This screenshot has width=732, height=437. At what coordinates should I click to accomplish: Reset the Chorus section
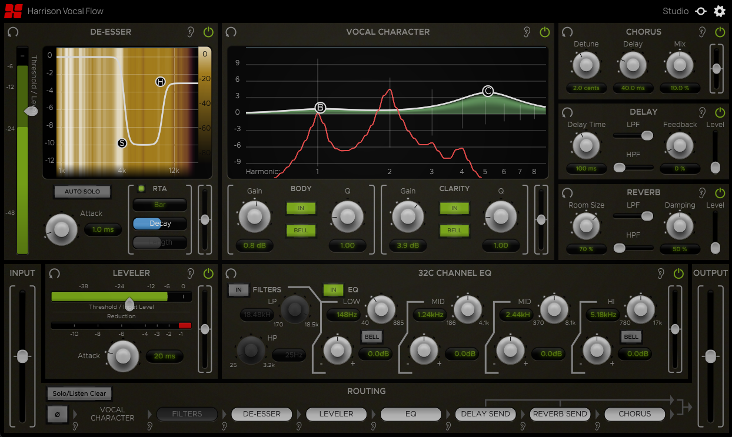[567, 32]
